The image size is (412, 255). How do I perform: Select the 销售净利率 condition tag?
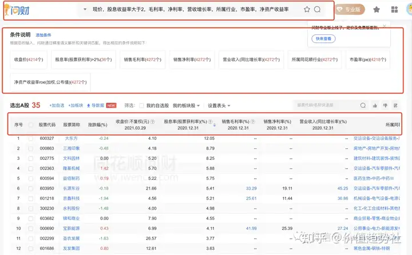[192, 60]
